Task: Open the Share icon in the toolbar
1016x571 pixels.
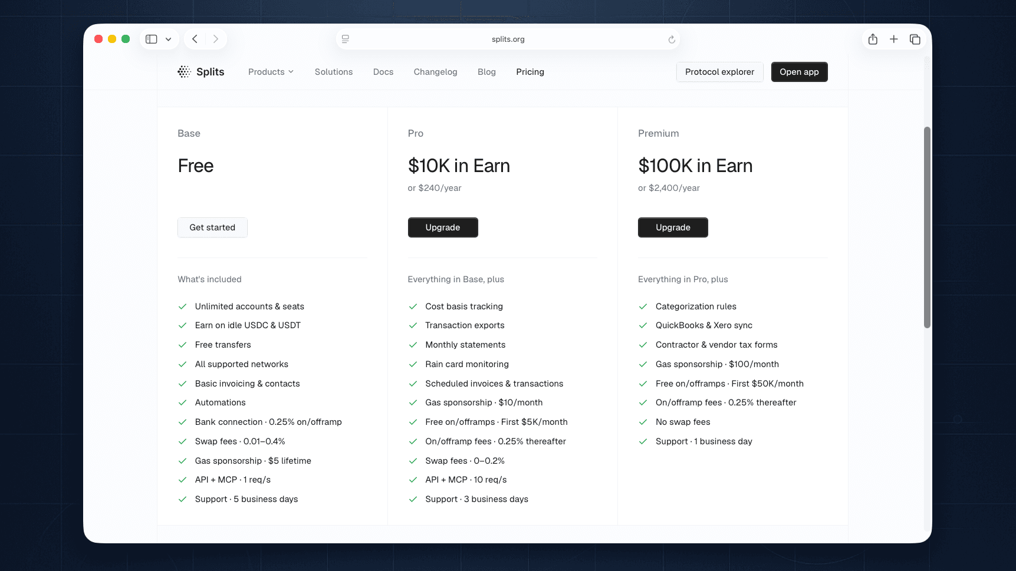Action: pyautogui.click(x=873, y=39)
